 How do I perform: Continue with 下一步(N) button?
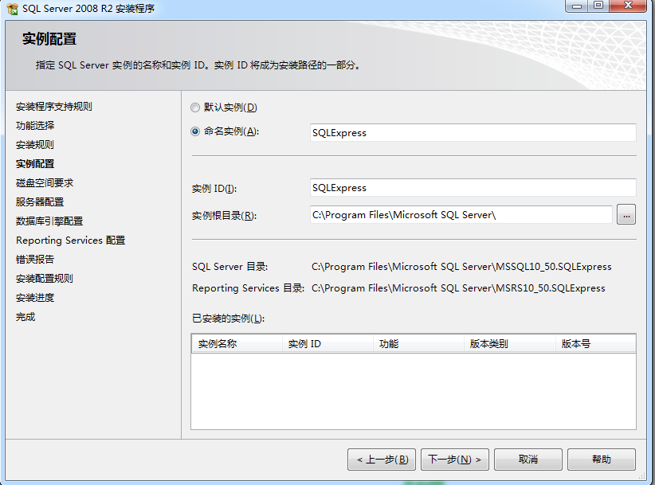click(x=454, y=460)
